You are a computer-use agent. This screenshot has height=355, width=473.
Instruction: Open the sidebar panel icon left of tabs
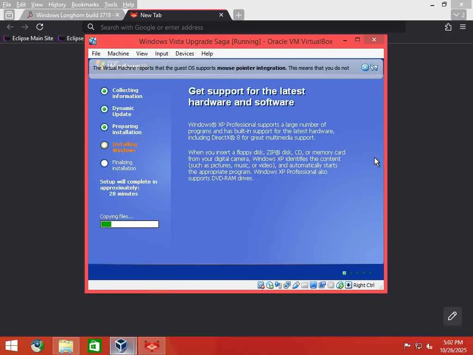tap(9, 15)
